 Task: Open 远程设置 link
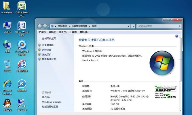click(x=47, y=50)
